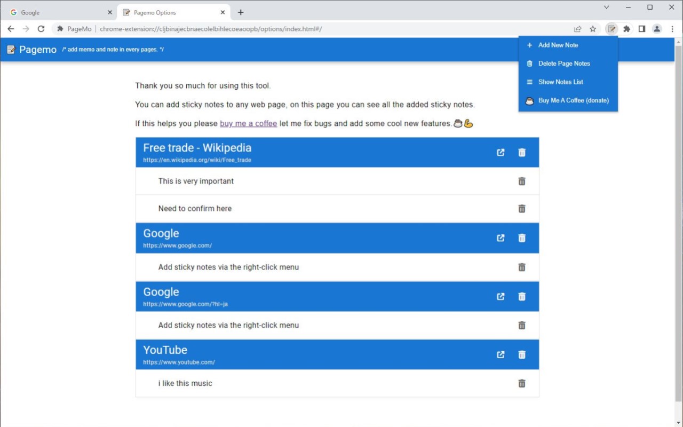Open Free trade Wikipedia page via external link icon
This screenshot has width=683, height=427.
[501, 153]
